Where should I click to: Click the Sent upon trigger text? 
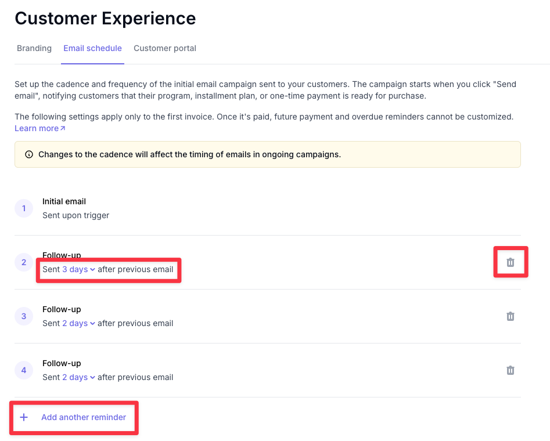(x=76, y=215)
